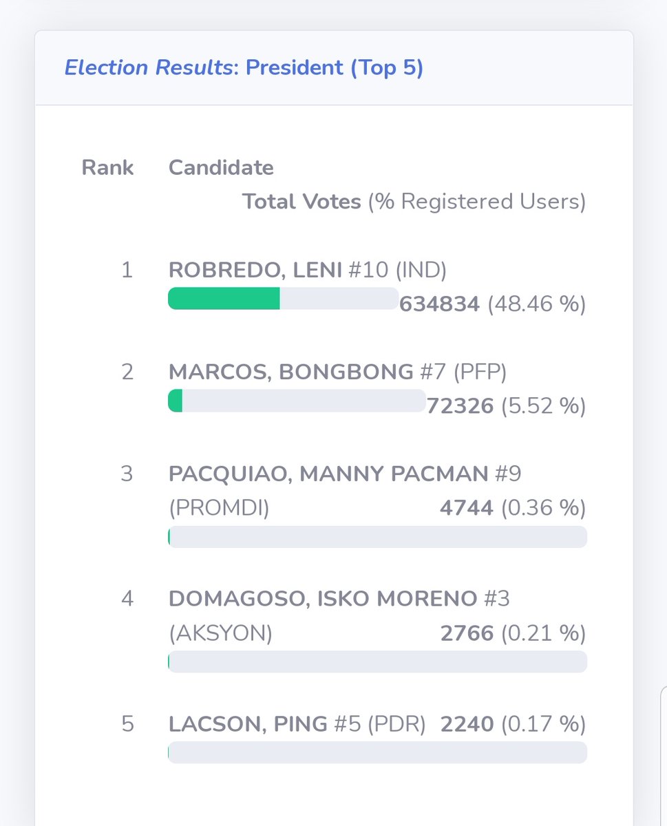Select candidate DOMAGOSO, ISKO MORENO #3
The width and height of the screenshot is (667, 826).
pyautogui.click(x=339, y=598)
